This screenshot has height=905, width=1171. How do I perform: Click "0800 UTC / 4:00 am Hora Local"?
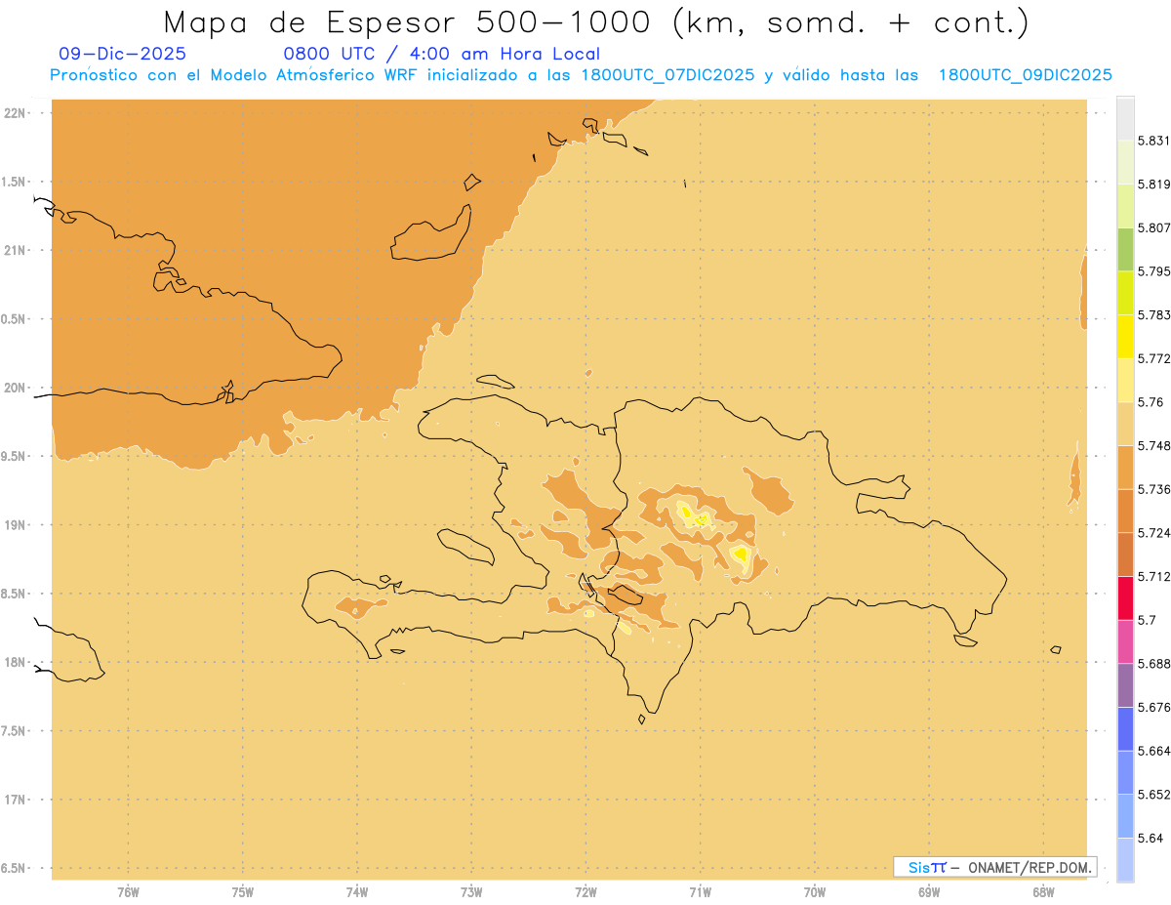[441, 54]
